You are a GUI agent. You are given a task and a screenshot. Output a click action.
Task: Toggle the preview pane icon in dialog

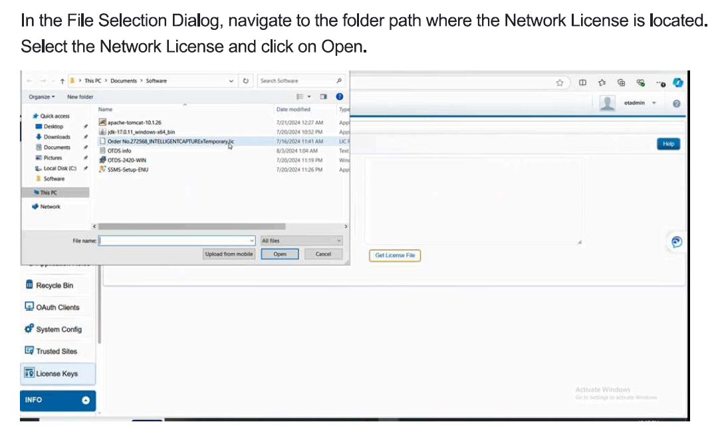[324, 96]
